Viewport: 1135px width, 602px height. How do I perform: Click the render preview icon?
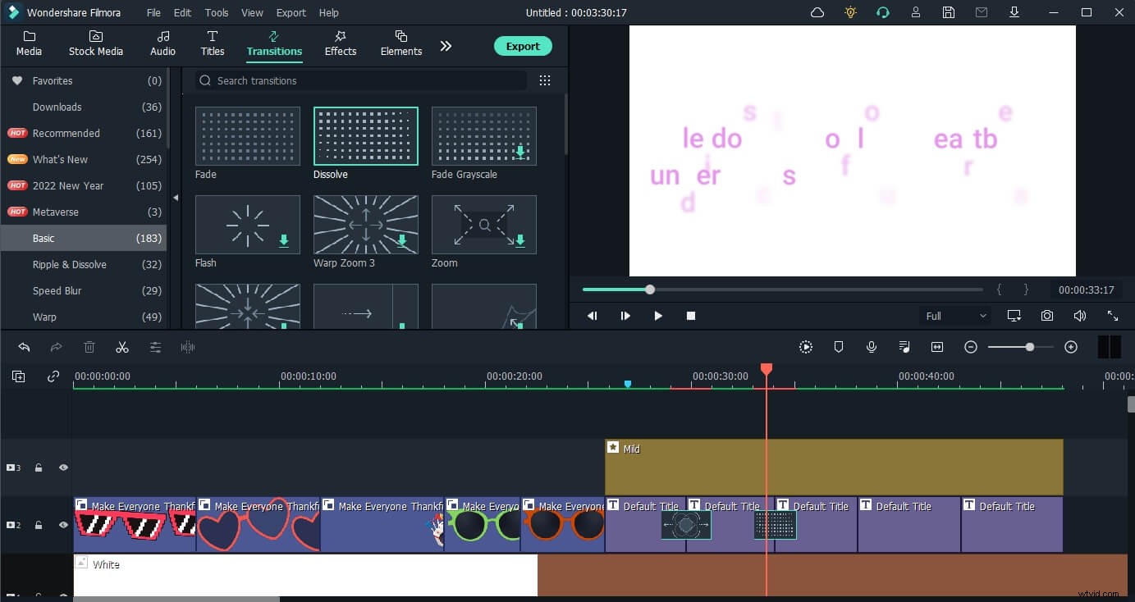(806, 347)
